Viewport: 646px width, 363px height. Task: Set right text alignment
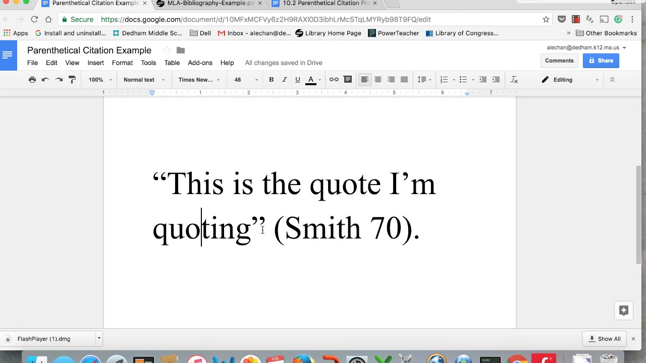[x=391, y=80]
